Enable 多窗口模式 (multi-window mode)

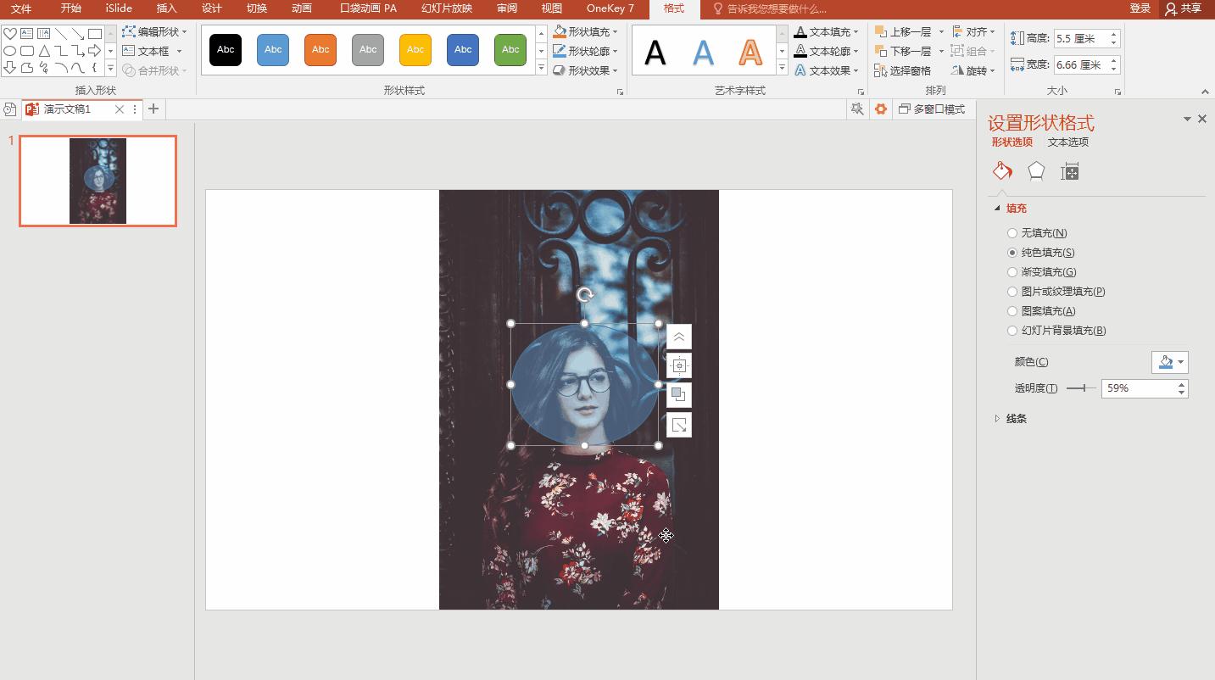coord(932,109)
